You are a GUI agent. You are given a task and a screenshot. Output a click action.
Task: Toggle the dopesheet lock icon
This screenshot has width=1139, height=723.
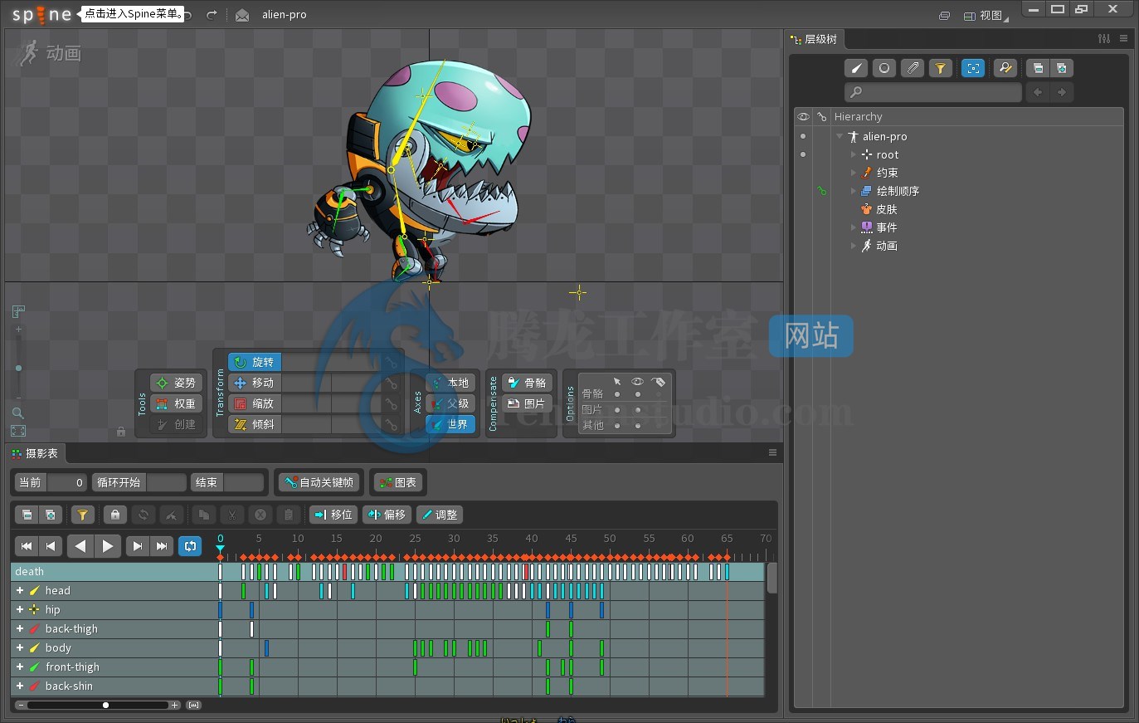(x=115, y=515)
